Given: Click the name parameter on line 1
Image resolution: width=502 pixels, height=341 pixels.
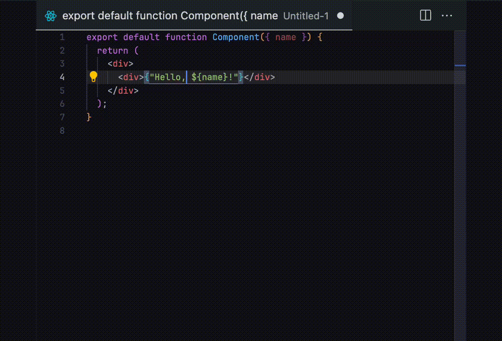Looking at the screenshot, I should tap(285, 37).
